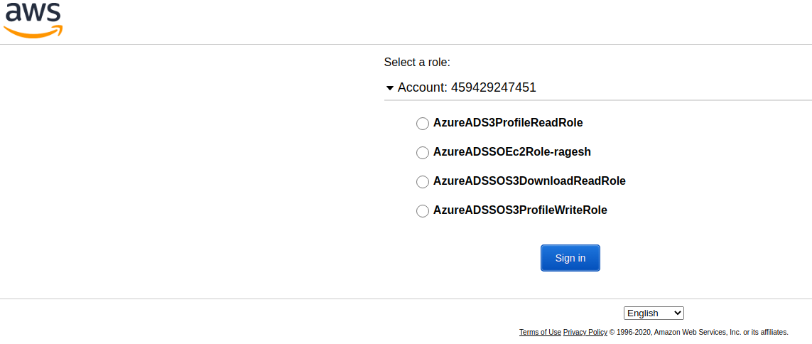Click the "Account:" label next to the triangle
This screenshot has height=344, width=812.
423,87
